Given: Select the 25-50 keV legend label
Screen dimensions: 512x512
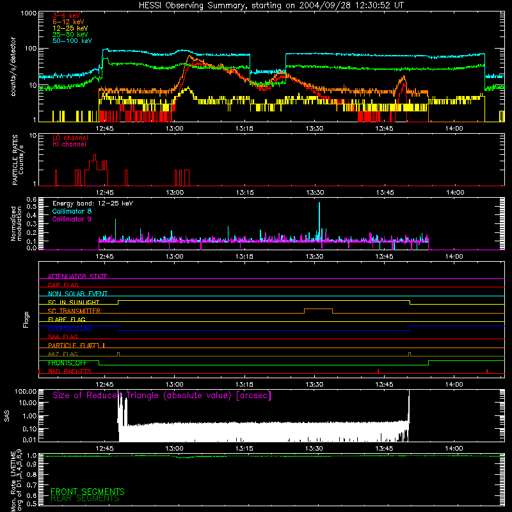Looking at the screenshot, I should pyautogui.click(x=70, y=35).
